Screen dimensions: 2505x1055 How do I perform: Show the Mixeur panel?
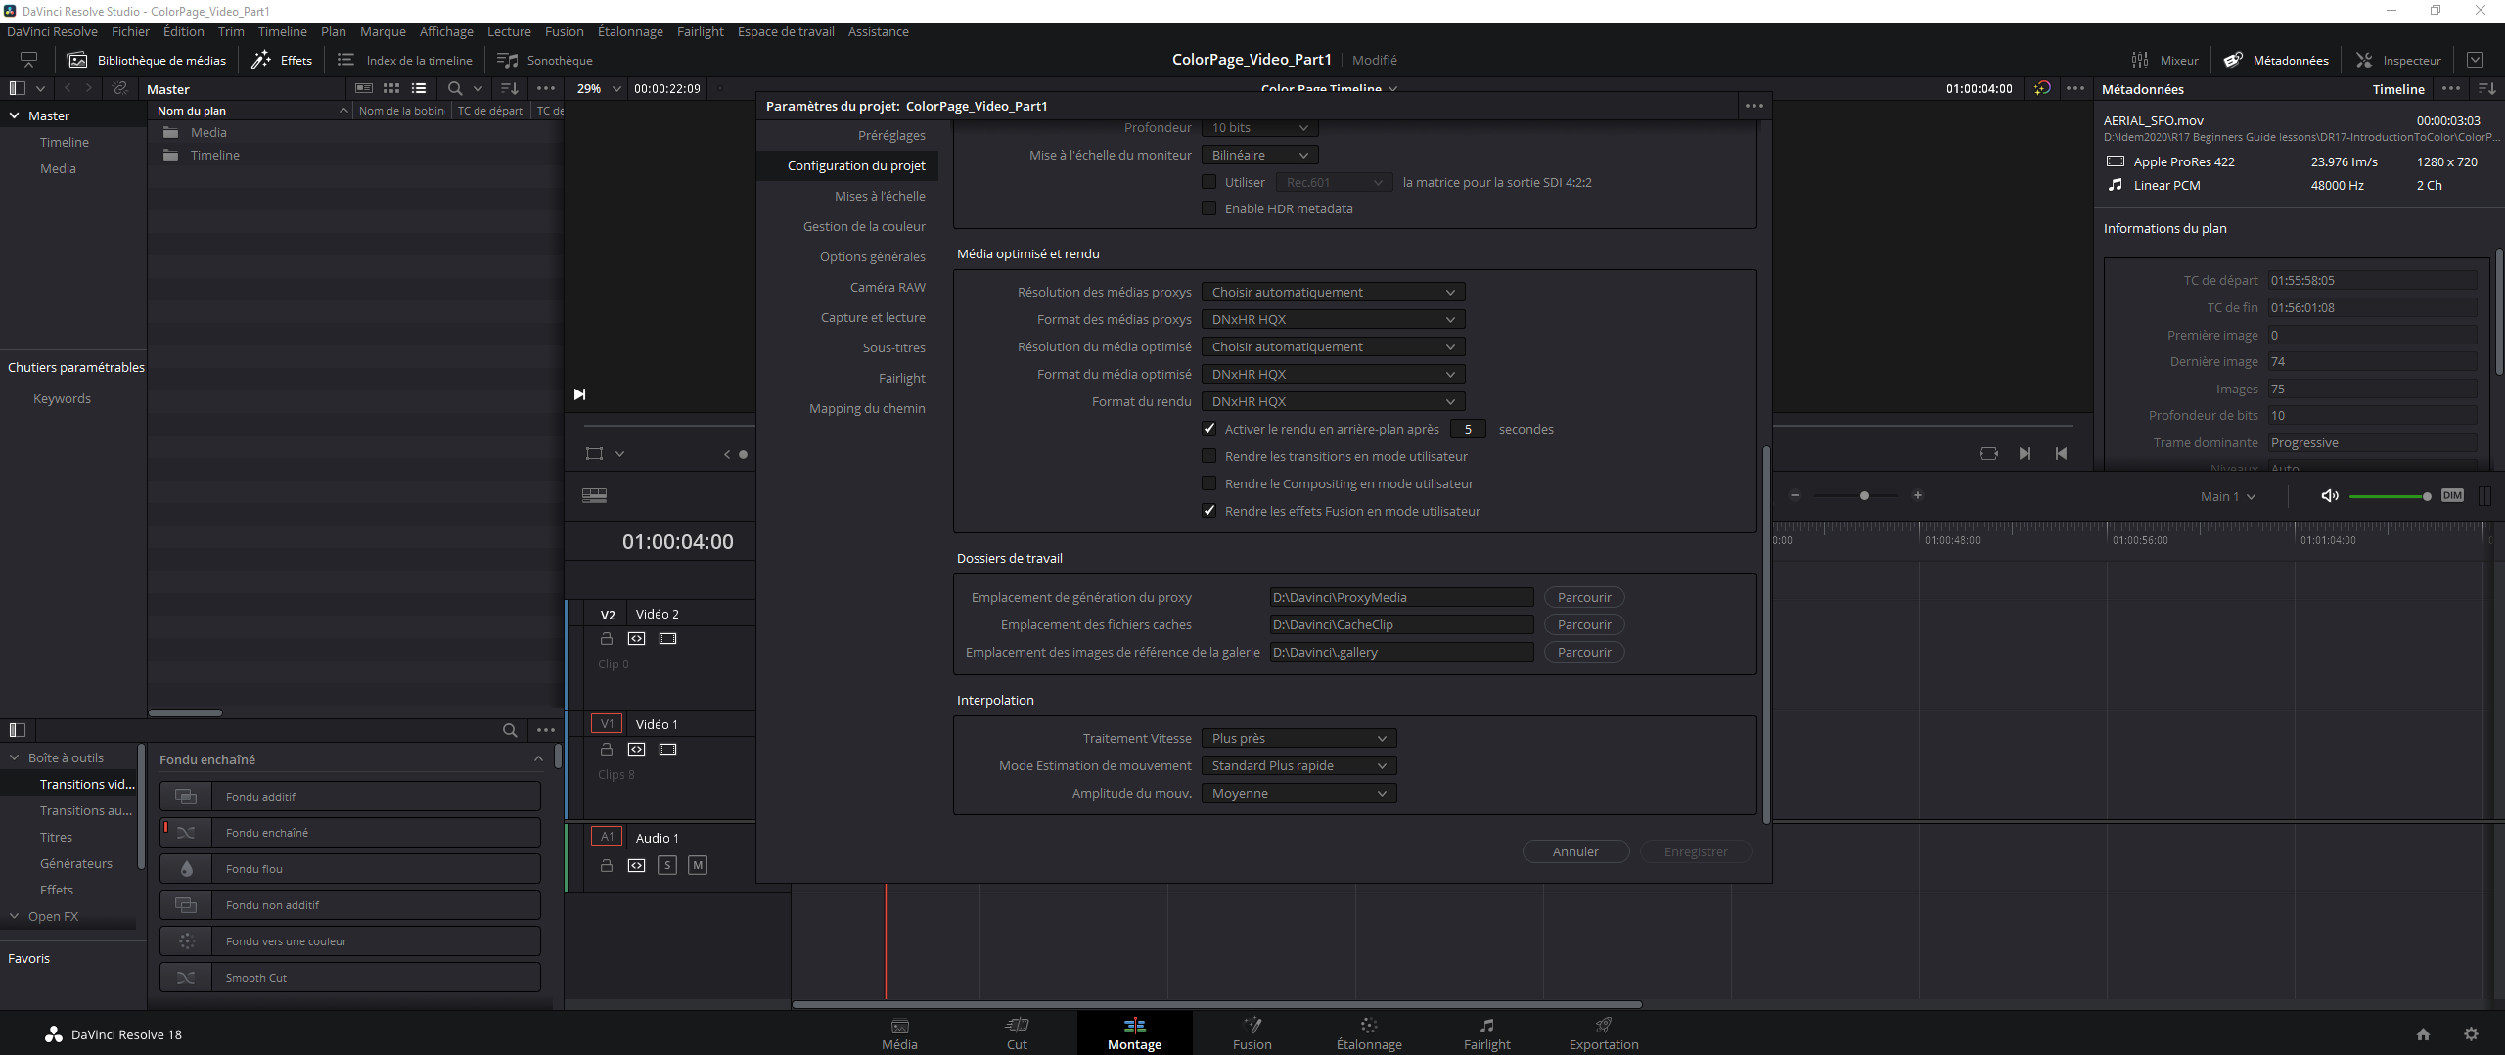(2164, 60)
